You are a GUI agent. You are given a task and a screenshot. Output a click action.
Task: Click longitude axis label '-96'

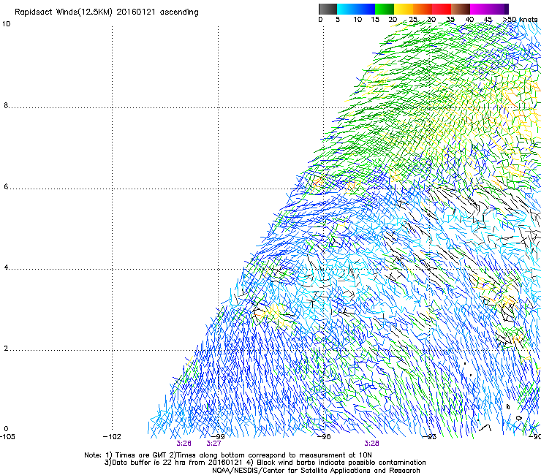(x=324, y=437)
